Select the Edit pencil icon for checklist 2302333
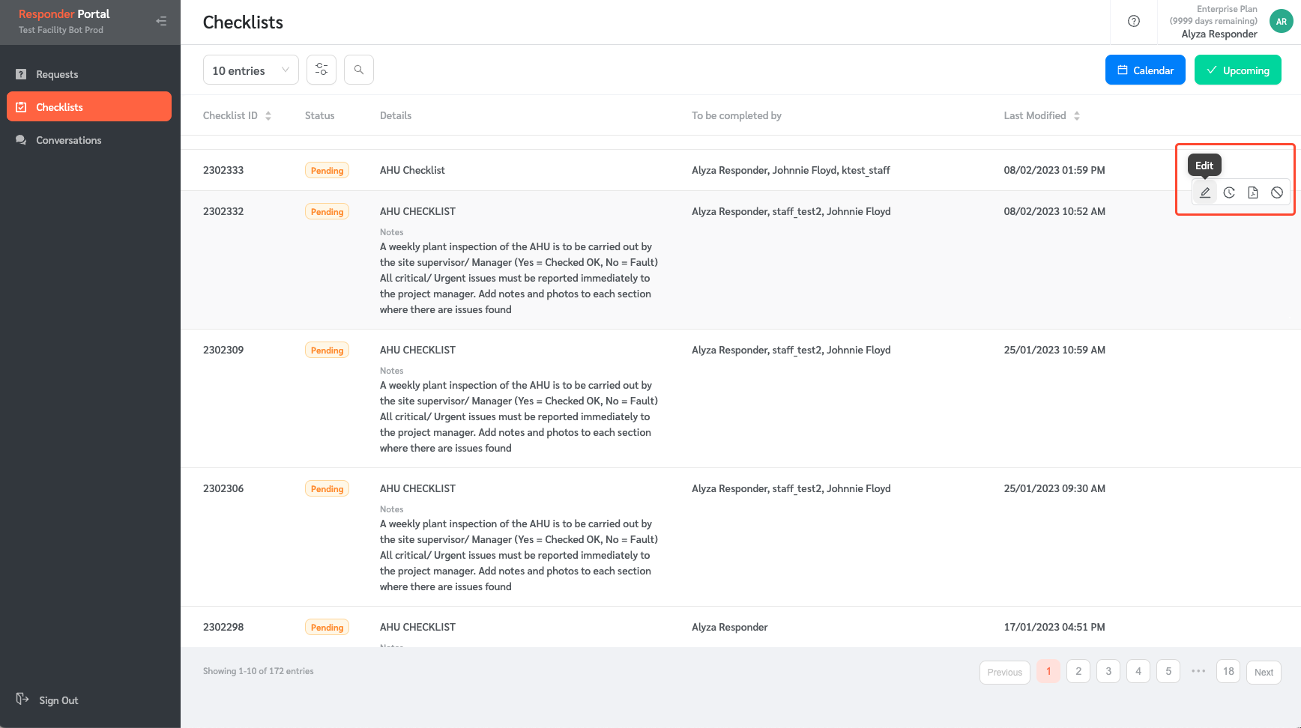The image size is (1301, 728). pyautogui.click(x=1204, y=192)
